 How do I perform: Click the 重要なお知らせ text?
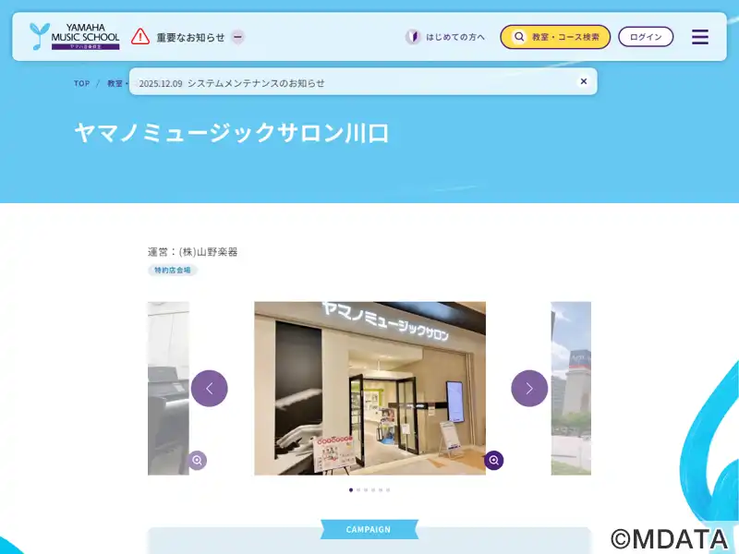click(x=191, y=37)
